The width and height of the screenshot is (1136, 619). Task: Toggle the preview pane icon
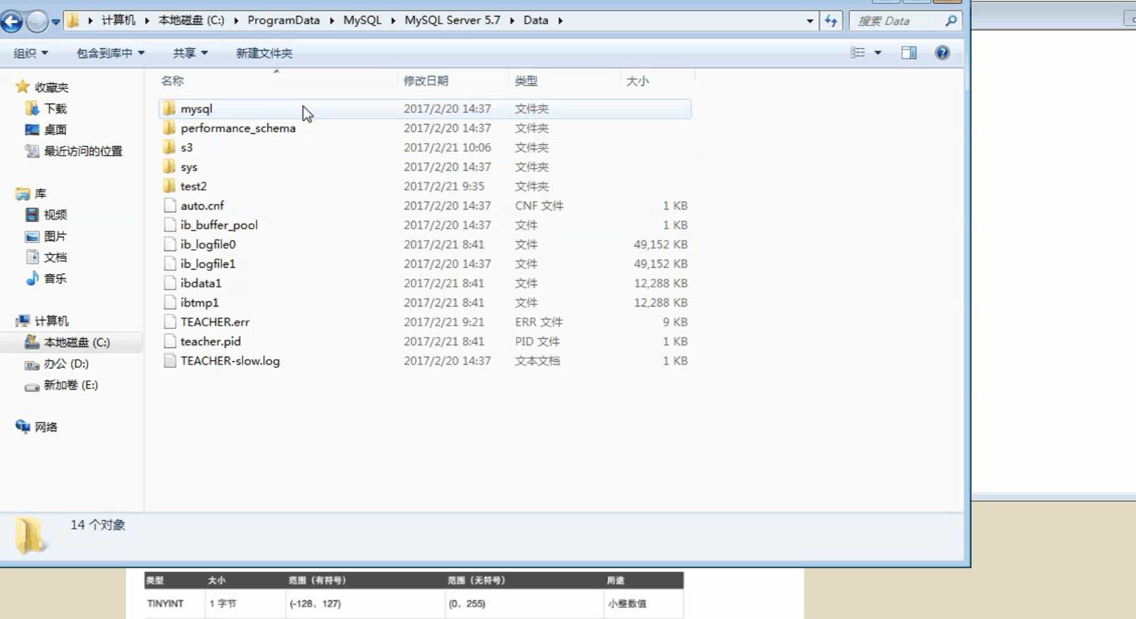[909, 53]
